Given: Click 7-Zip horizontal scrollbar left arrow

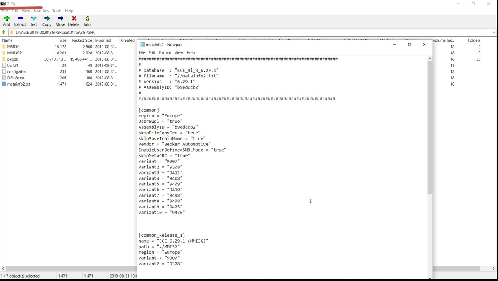Looking at the screenshot, I should click(x=3, y=269).
